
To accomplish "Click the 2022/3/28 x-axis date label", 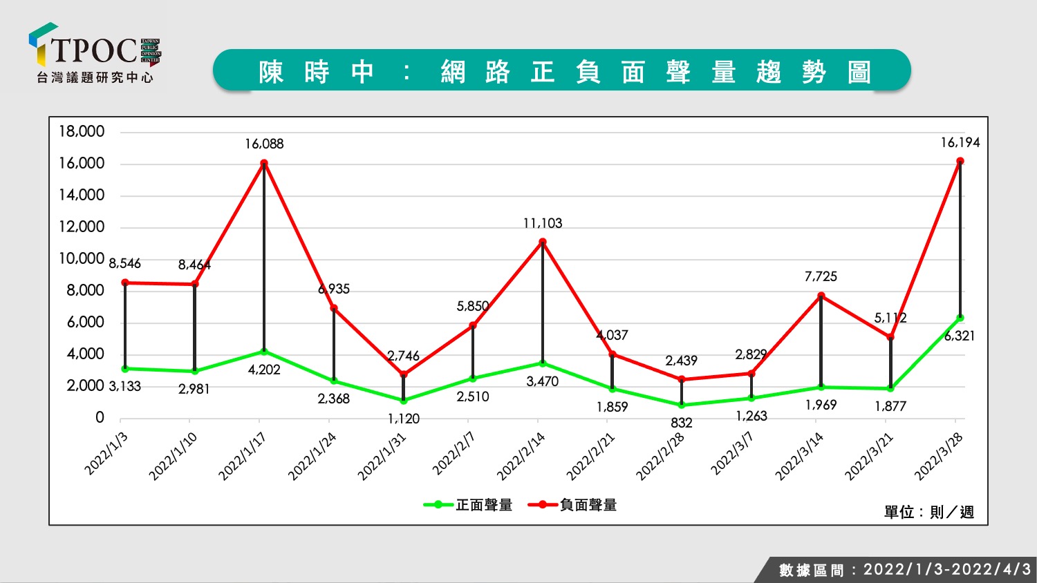I will [x=939, y=456].
